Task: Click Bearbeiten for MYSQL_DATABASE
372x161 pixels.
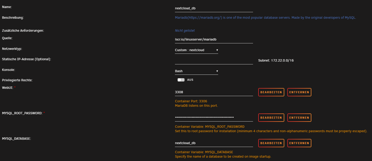Action: [x=271, y=143]
